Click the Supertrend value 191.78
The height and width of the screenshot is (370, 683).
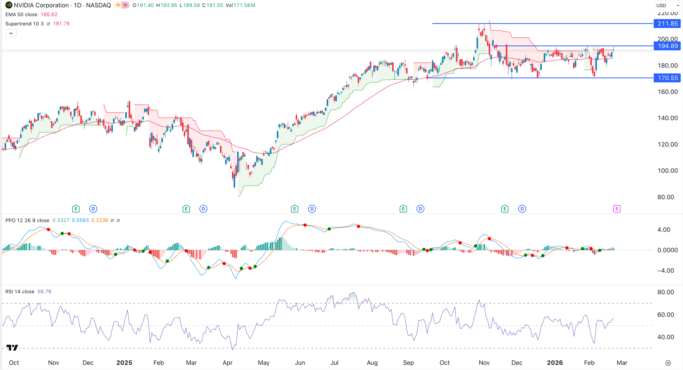pos(61,24)
